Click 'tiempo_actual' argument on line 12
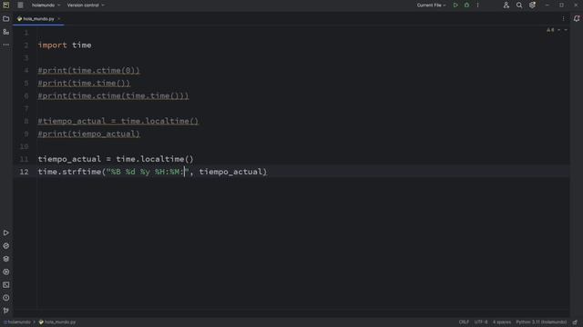Viewport: 583px width, 327px height. click(x=230, y=172)
